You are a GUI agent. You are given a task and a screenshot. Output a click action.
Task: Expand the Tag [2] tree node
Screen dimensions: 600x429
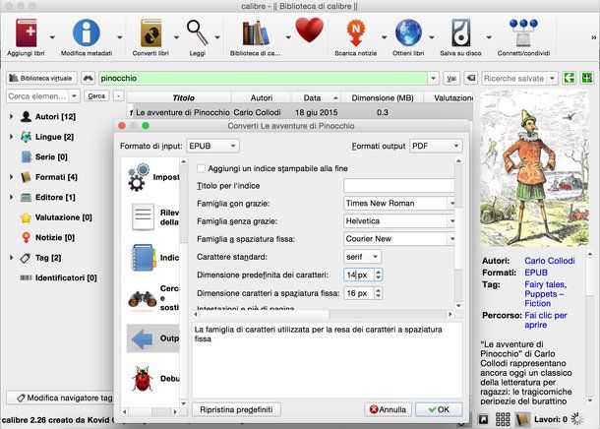pyautogui.click(x=11, y=258)
